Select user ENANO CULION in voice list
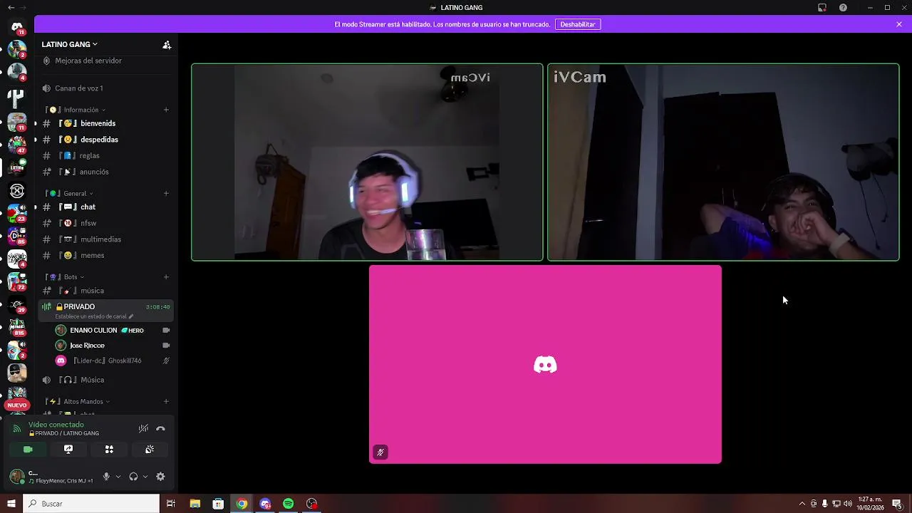The width and height of the screenshot is (912, 513). pos(113,331)
